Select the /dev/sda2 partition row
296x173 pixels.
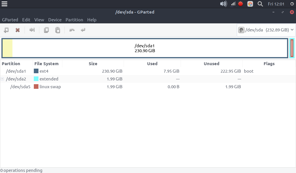tap(148, 79)
